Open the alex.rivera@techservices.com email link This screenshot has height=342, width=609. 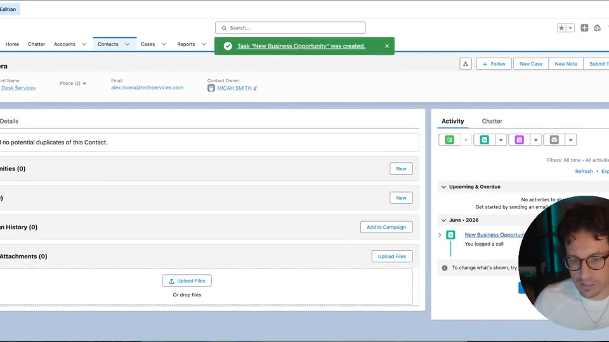(147, 87)
